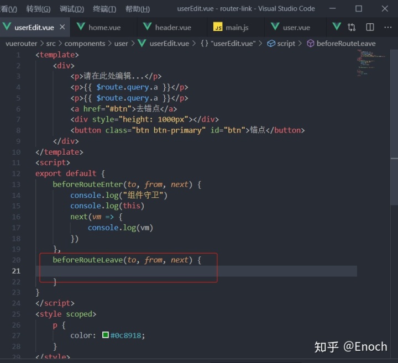Click "export default" on line 12
Image resolution: width=398 pixels, height=363 pixels.
pyautogui.click(x=66, y=173)
